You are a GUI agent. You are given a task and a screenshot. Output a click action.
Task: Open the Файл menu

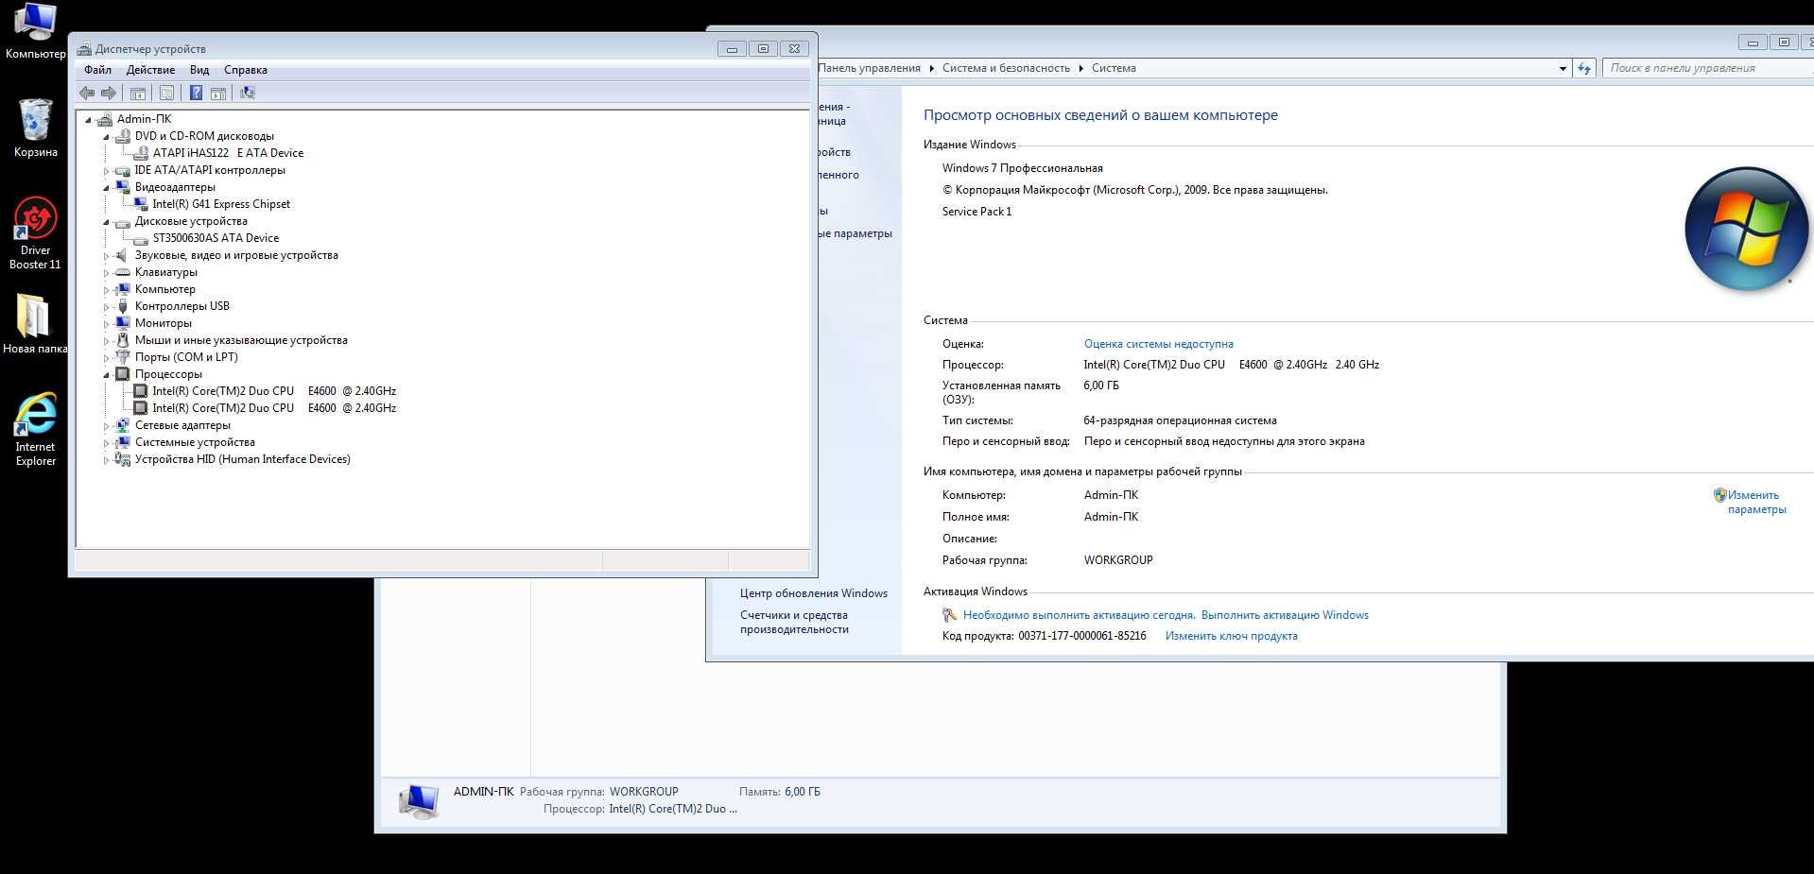point(97,70)
